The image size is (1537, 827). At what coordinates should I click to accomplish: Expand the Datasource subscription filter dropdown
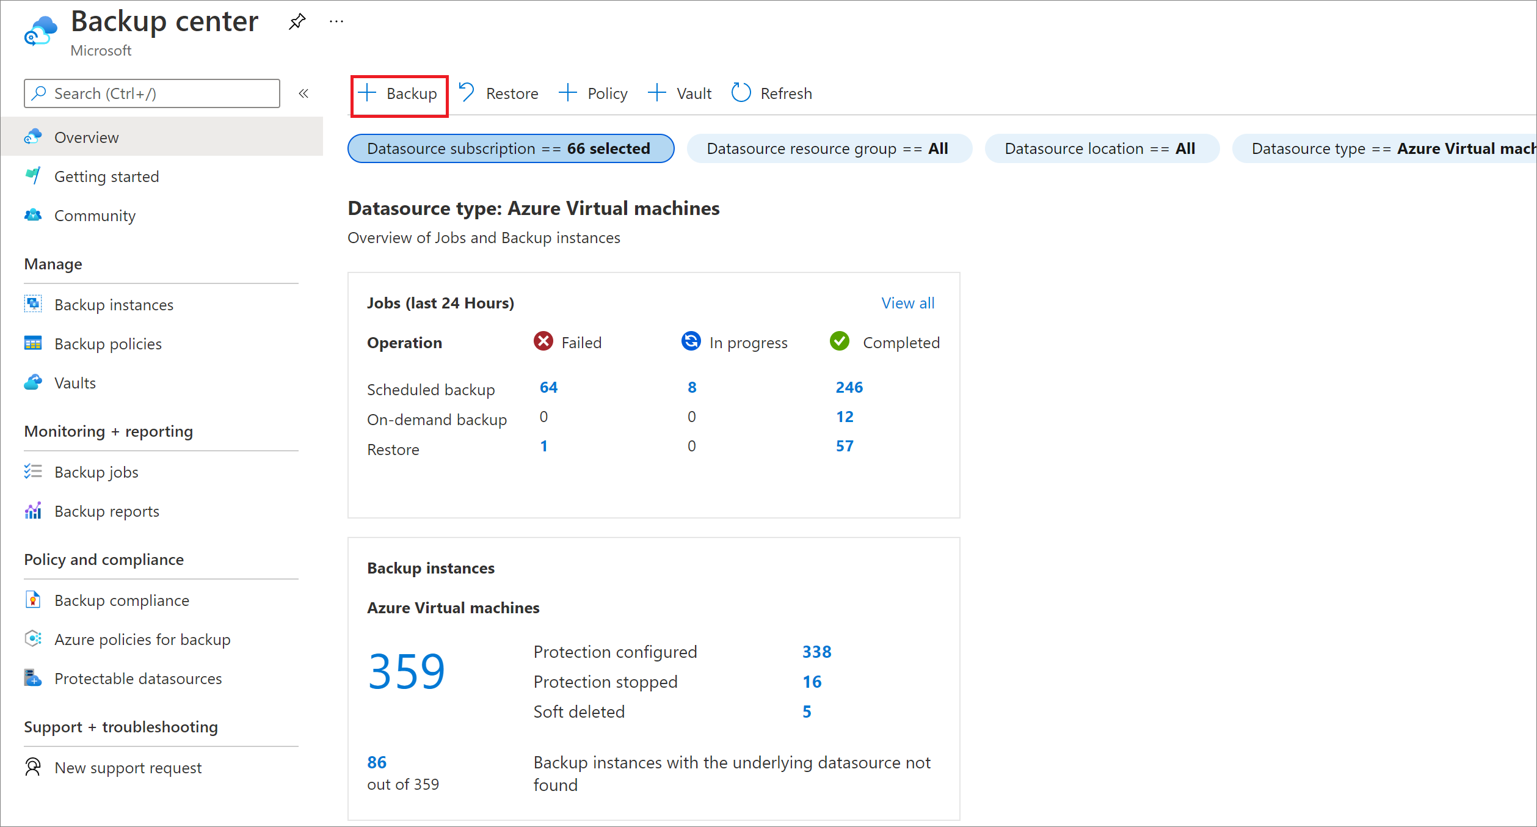(509, 147)
